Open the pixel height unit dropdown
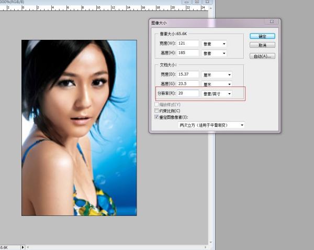The image size is (314, 250). pos(214,53)
